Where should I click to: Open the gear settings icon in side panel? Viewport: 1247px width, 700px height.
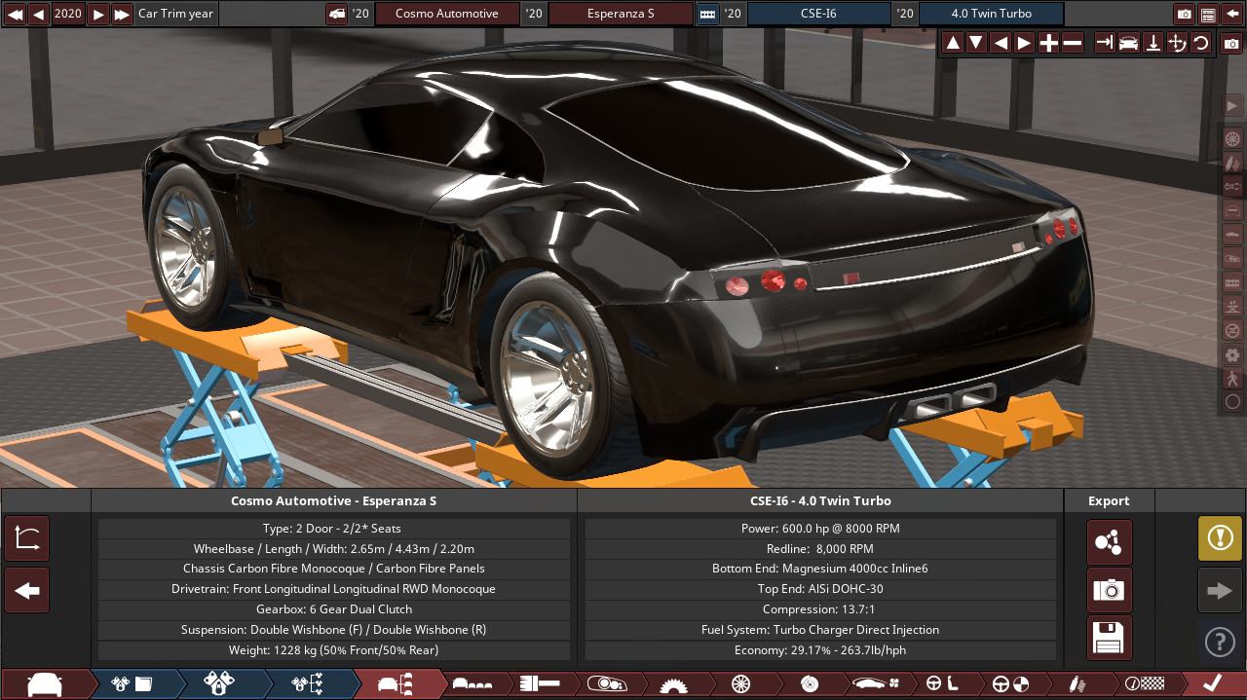point(1232,354)
